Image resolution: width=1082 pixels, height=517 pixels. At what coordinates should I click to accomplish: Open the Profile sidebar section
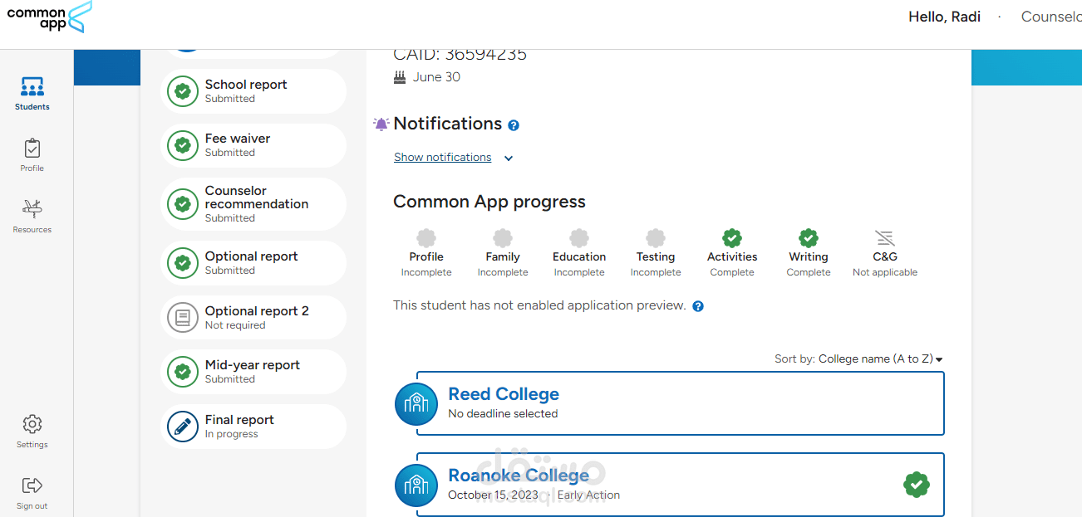[32, 155]
